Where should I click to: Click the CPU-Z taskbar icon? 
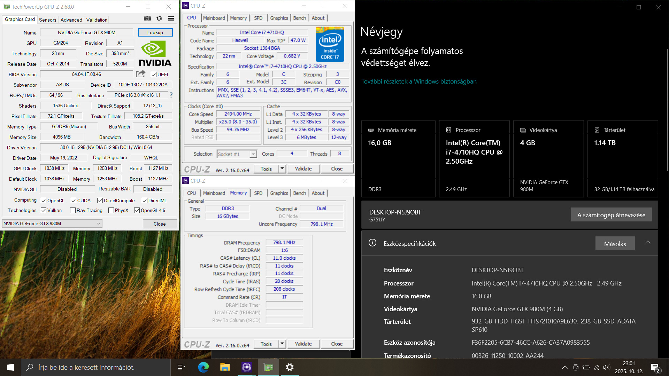[247, 367]
